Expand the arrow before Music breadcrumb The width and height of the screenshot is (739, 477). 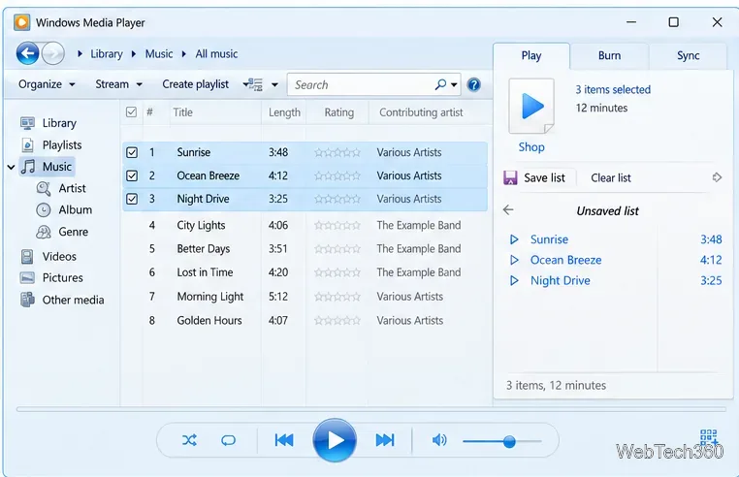pyautogui.click(x=134, y=54)
